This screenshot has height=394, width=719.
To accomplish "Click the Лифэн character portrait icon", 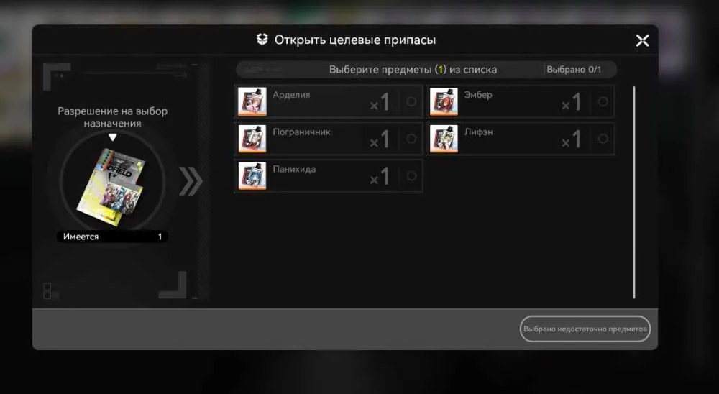I will point(444,139).
